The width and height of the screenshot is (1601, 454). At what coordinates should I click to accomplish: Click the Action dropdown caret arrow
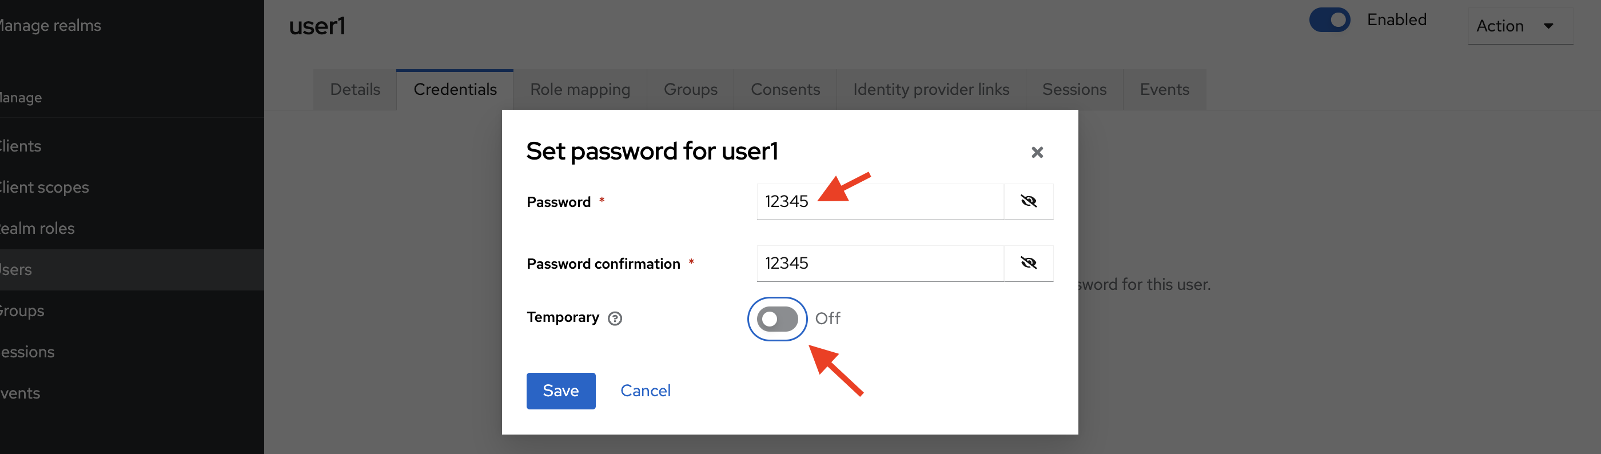click(x=1548, y=26)
